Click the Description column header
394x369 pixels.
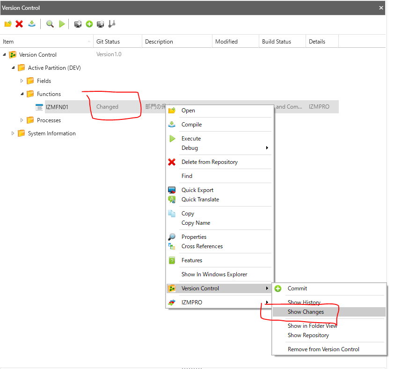(177, 42)
